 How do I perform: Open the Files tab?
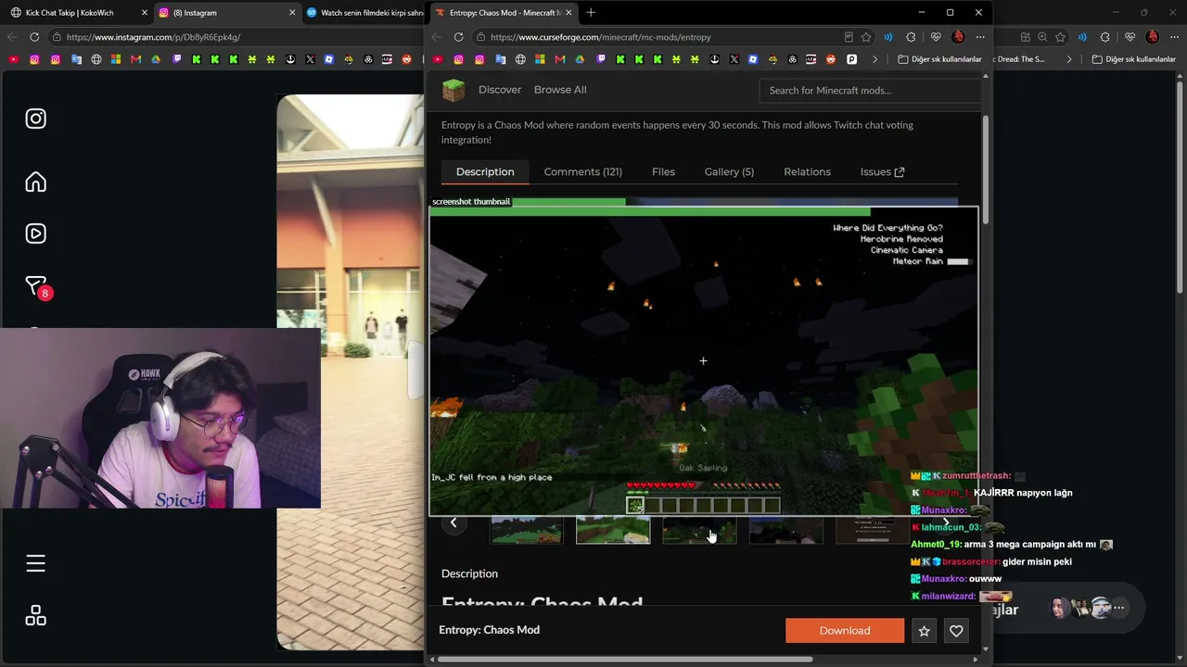pos(663,171)
